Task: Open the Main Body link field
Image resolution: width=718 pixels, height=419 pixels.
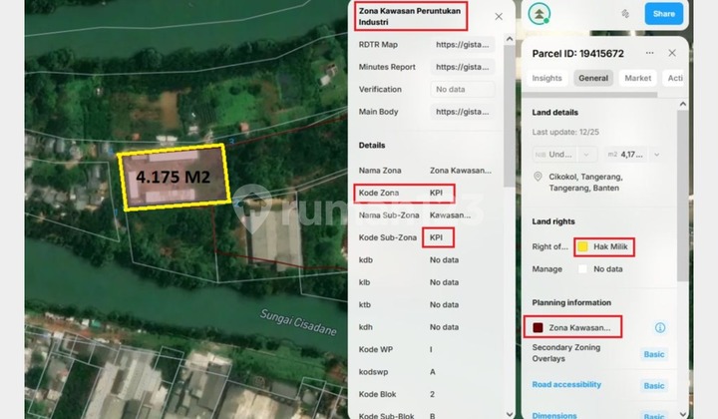Action: click(463, 112)
